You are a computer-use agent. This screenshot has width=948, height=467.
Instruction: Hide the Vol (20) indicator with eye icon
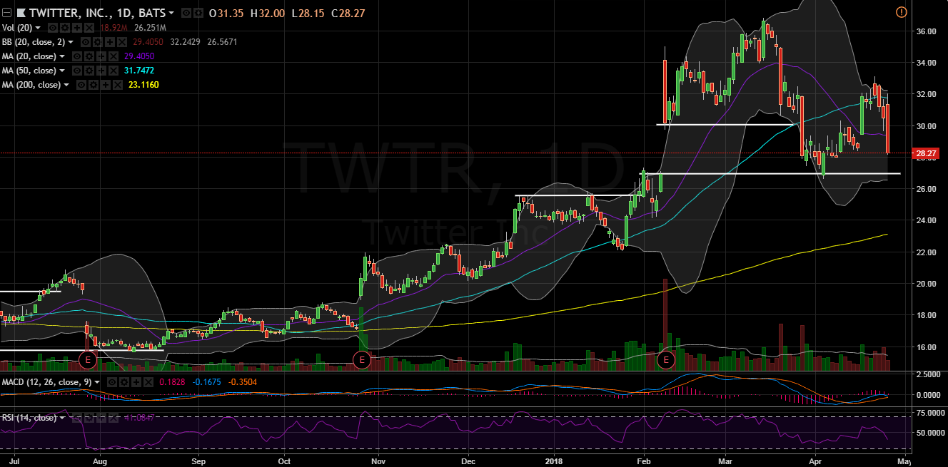(x=52, y=28)
